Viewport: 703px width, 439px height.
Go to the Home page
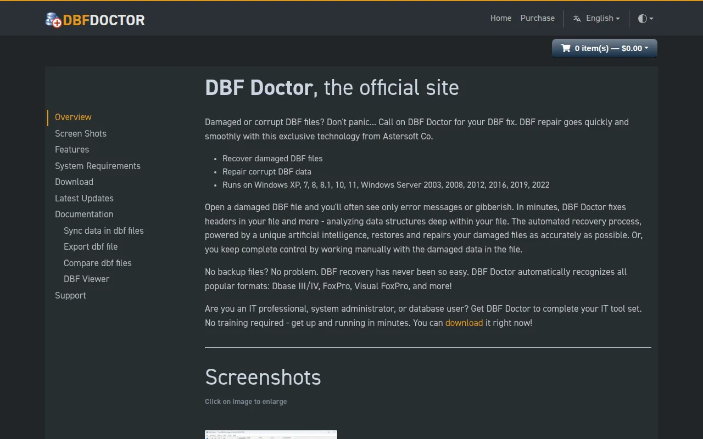click(501, 18)
